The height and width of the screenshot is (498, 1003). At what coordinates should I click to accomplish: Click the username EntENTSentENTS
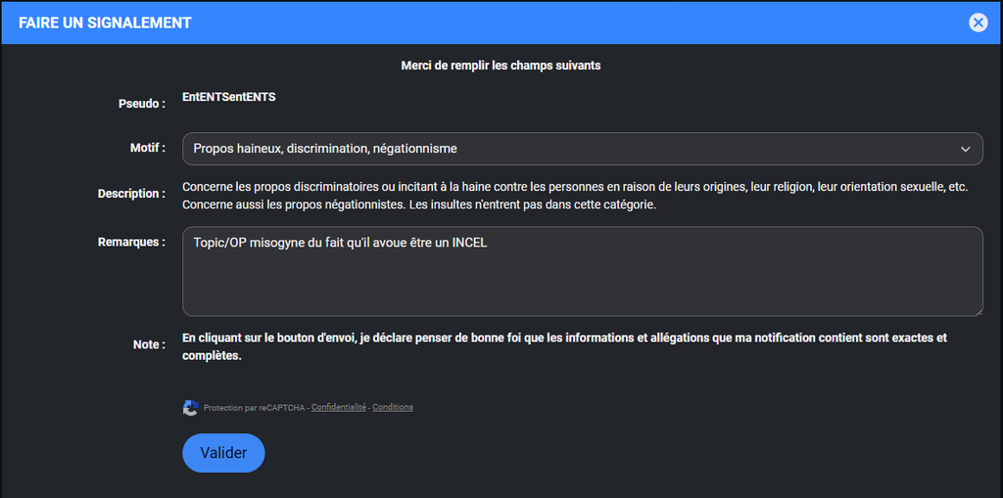(x=229, y=97)
